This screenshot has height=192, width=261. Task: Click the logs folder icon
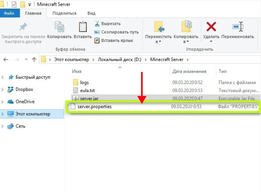(x=75, y=82)
